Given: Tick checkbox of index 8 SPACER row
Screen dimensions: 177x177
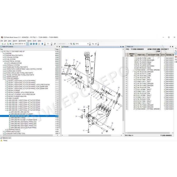Looking at the screenshot, I should point(126,72).
